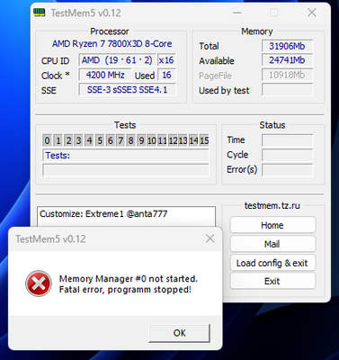Select test box number 14

[194, 140]
